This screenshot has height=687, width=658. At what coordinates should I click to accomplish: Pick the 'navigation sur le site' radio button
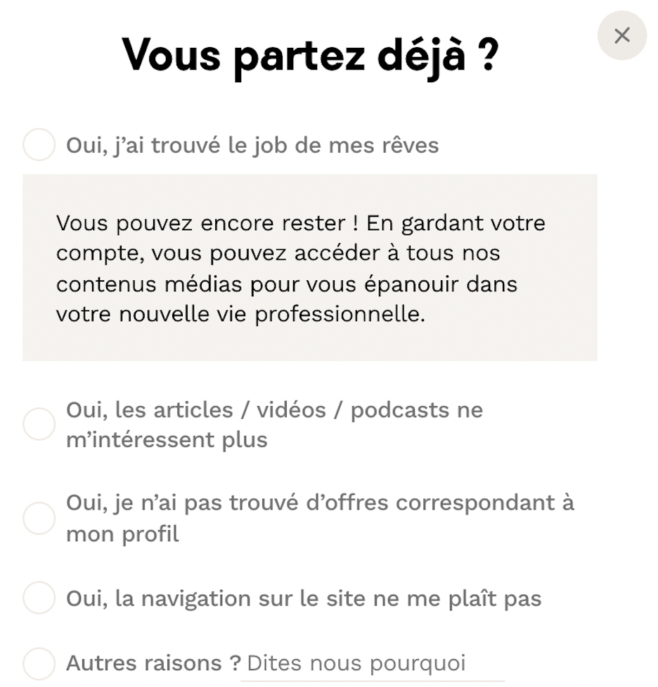tap(39, 598)
